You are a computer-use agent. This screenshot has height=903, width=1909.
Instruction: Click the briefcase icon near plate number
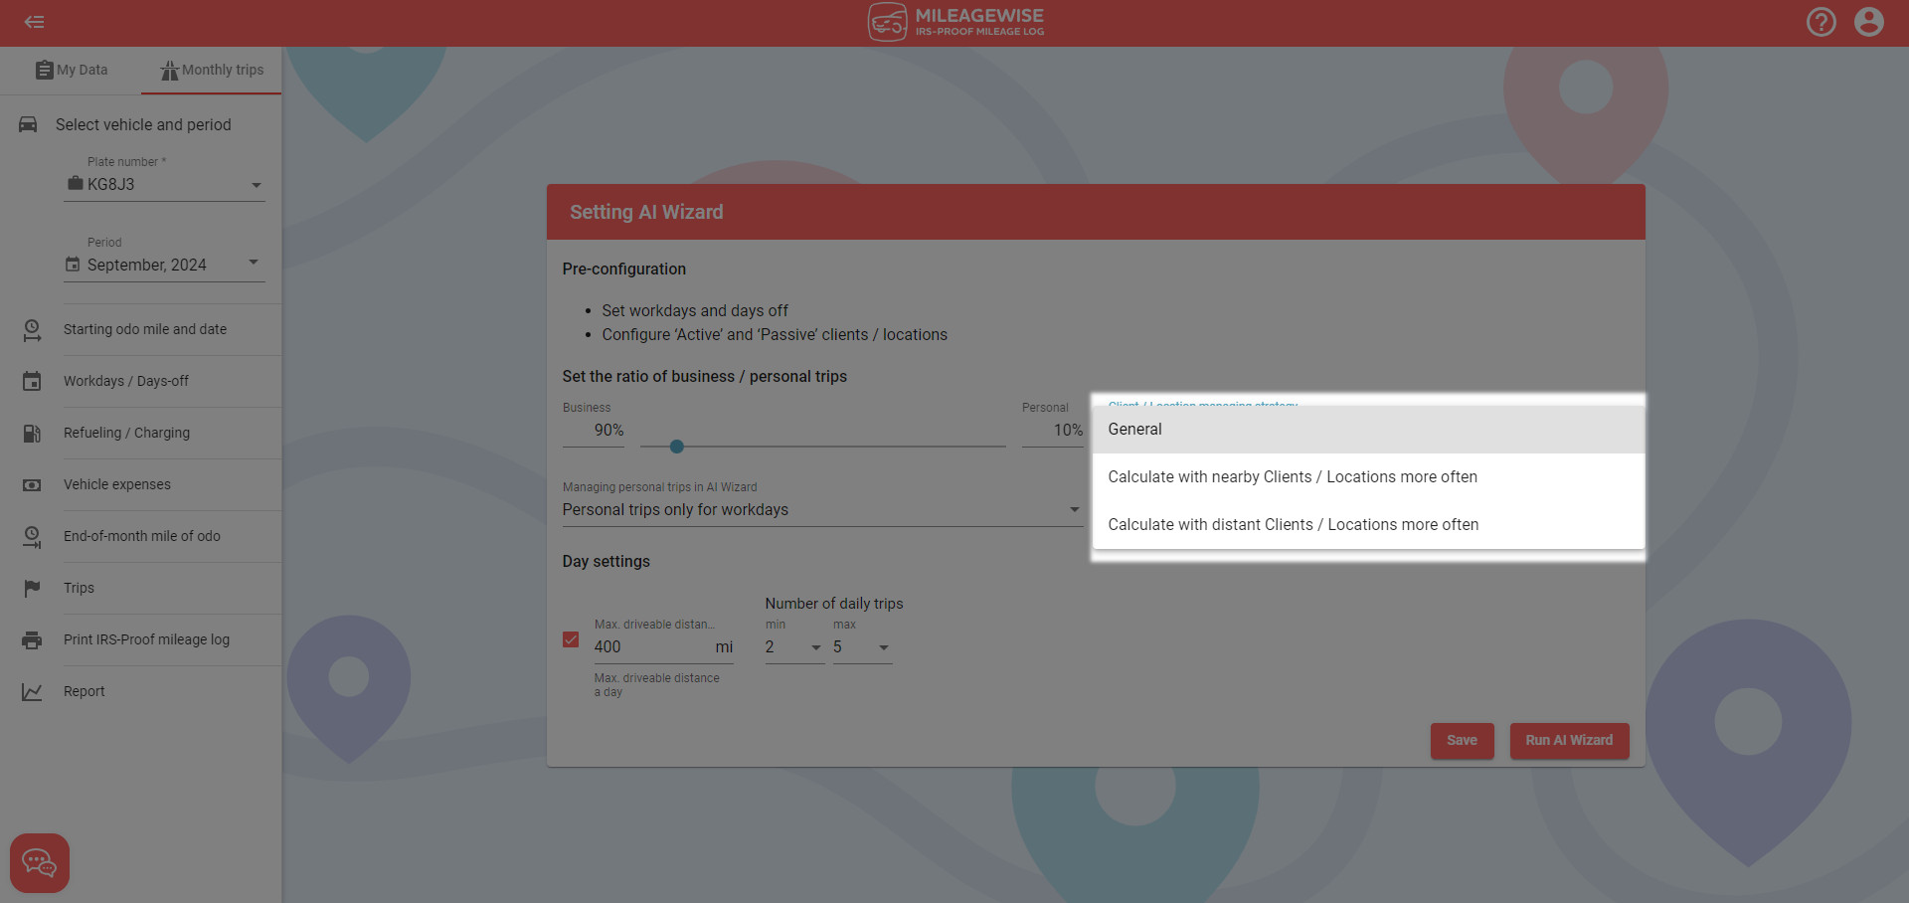[75, 184]
